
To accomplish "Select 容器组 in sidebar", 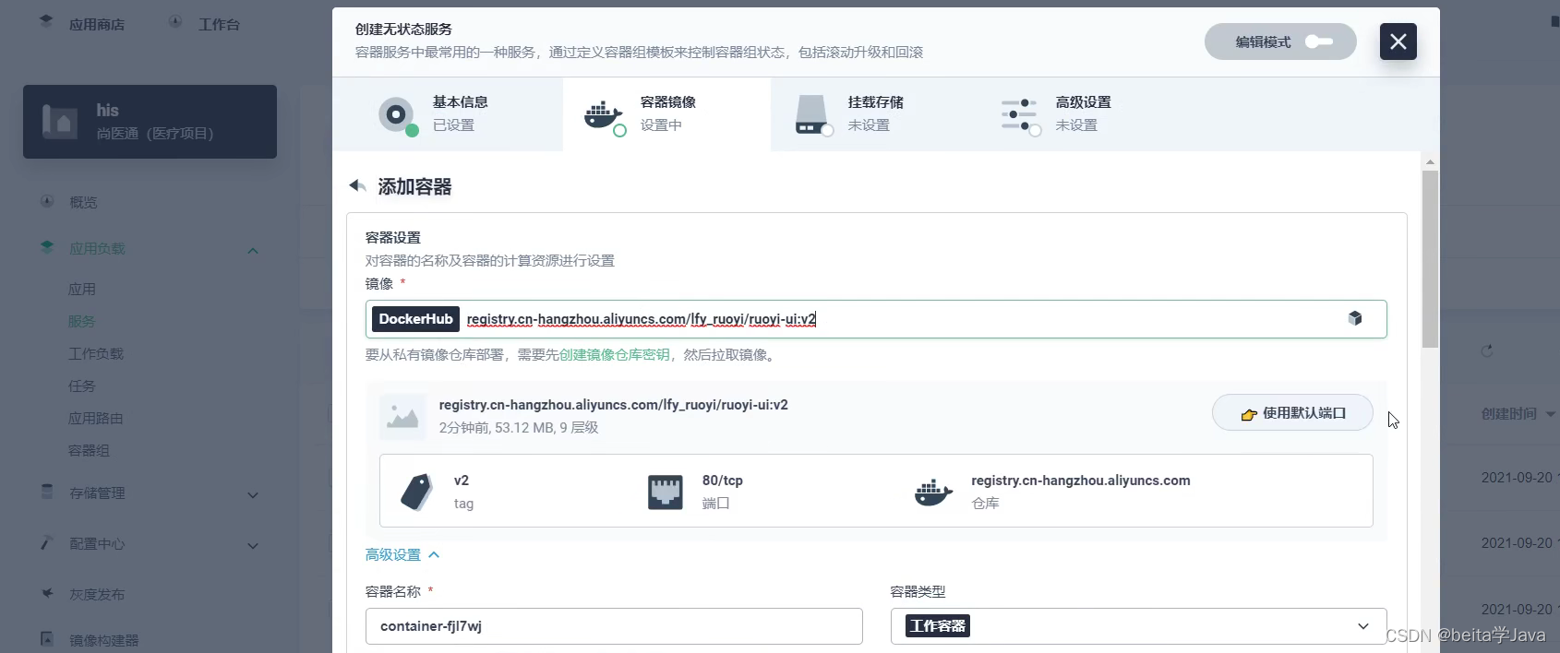I will tap(89, 451).
